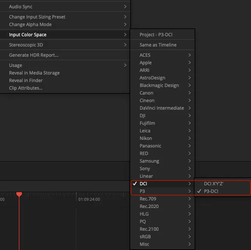Open the DaVinci Intermediate submenu
Image resolution: width=251 pixels, height=250 pixels.
pyautogui.click(x=162, y=108)
